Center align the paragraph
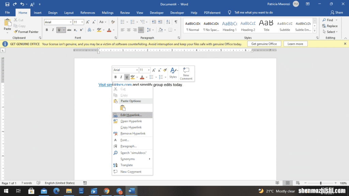Image resolution: width=349 pixels, height=196 pixels. click(x=128, y=30)
